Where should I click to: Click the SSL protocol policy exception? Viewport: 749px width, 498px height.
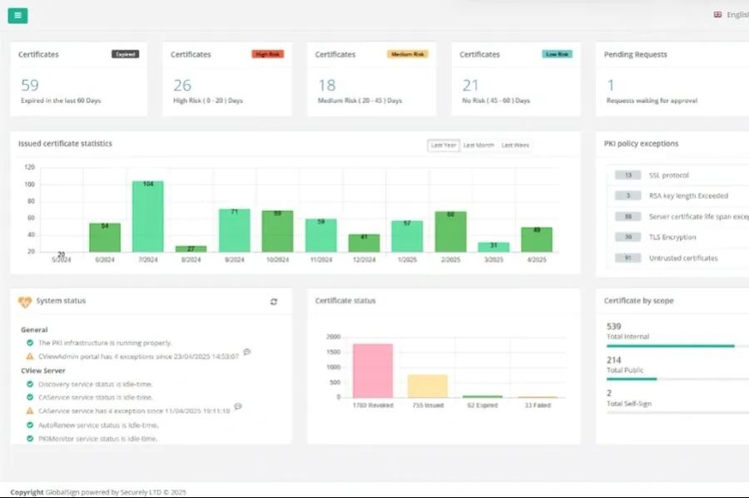[669, 175]
